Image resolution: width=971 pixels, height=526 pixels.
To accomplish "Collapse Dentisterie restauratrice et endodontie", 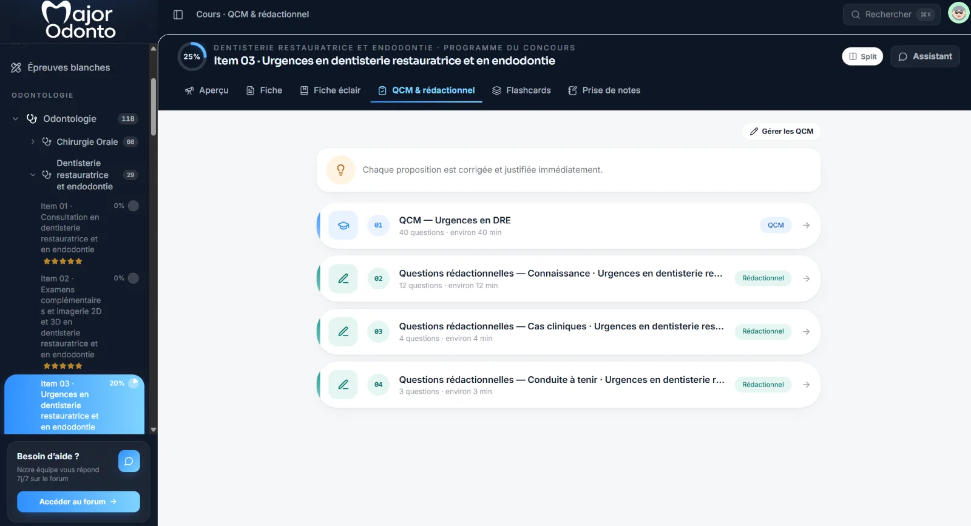I will 33,175.
